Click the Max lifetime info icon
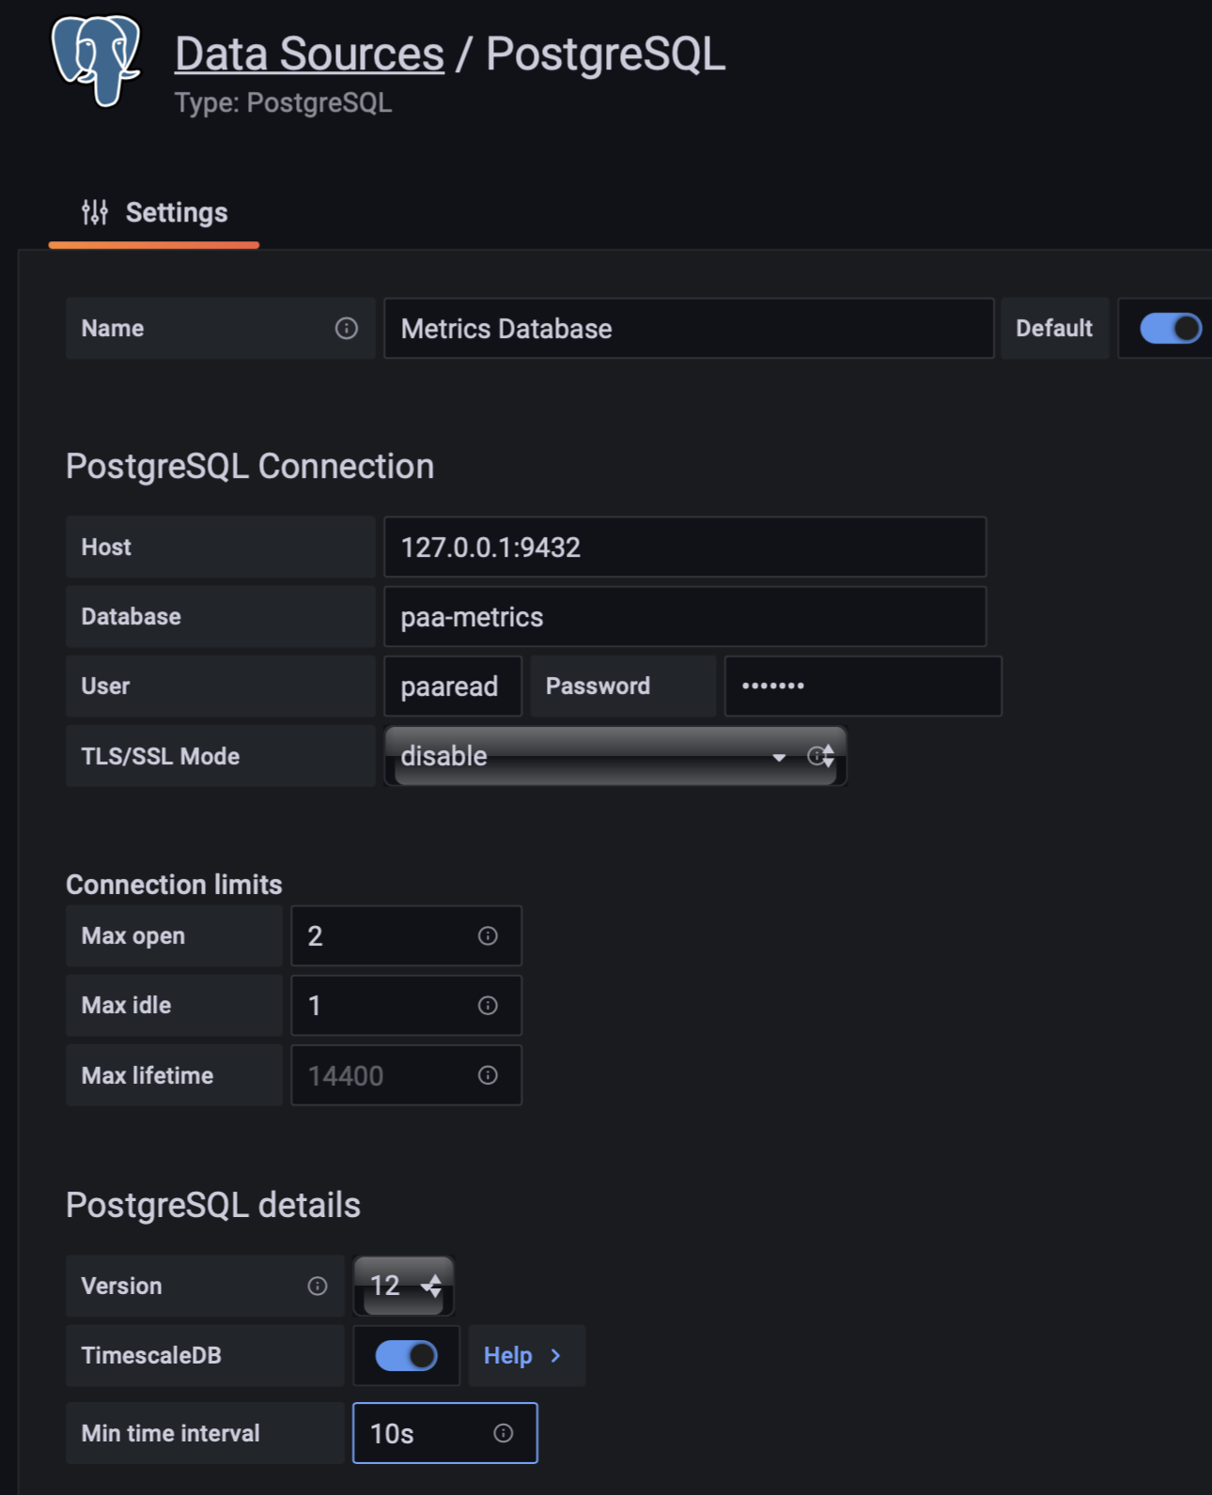The image size is (1212, 1495). click(488, 1075)
